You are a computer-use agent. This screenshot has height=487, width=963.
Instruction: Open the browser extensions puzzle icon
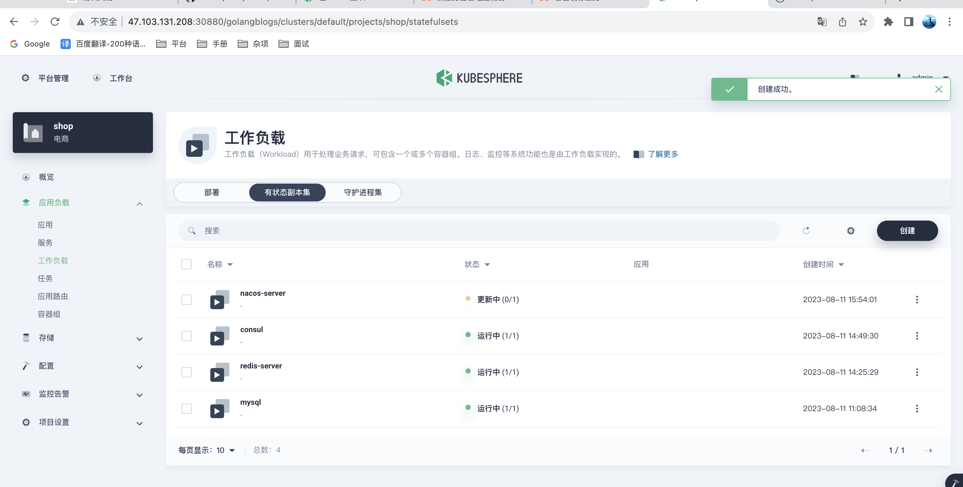coord(888,22)
